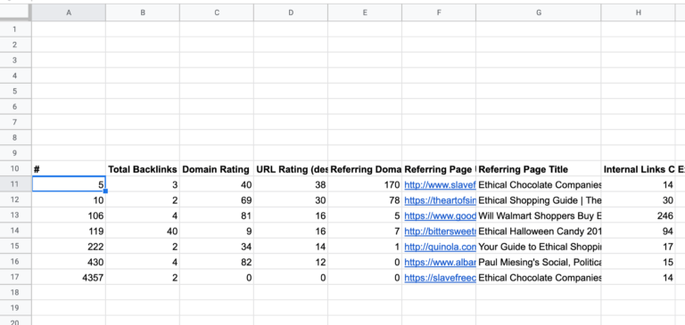The width and height of the screenshot is (685, 325).
Task: Click the '#' header cell
Action: [x=69, y=169]
